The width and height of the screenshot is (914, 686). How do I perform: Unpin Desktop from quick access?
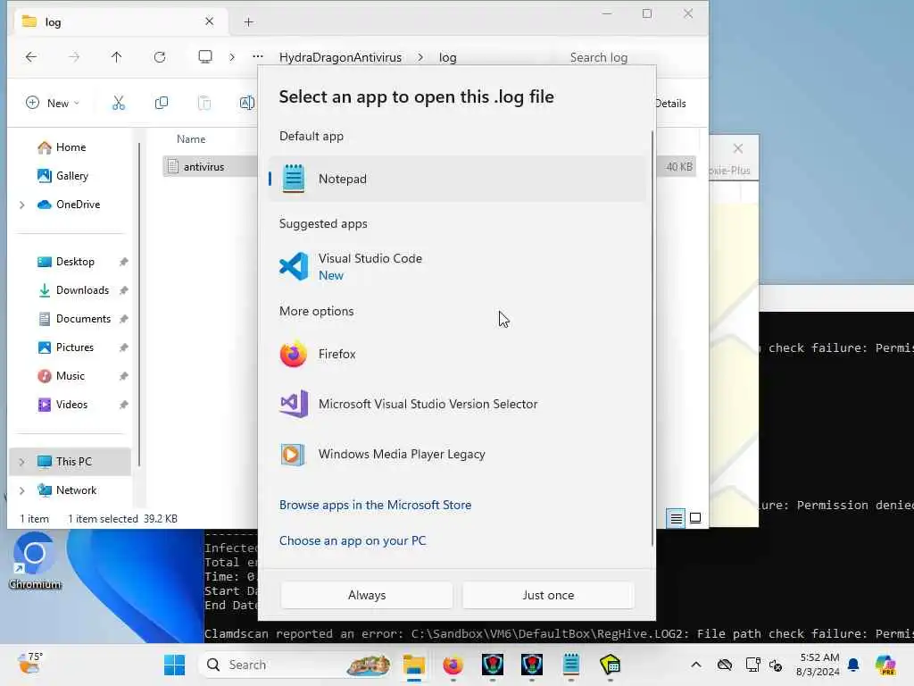(x=123, y=262)
